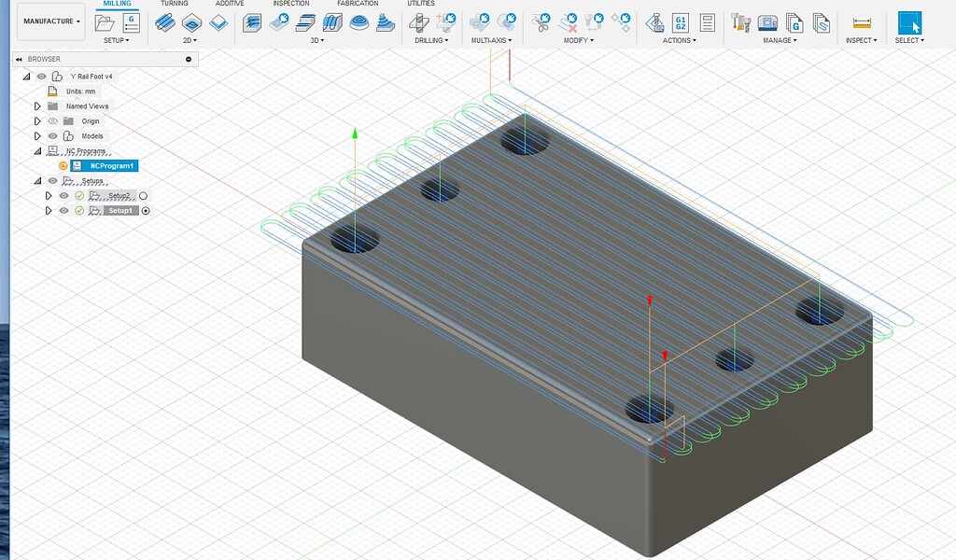Expand the Named Views tree node
Viewport: 956px width, 560px height.
click(37, 106)
